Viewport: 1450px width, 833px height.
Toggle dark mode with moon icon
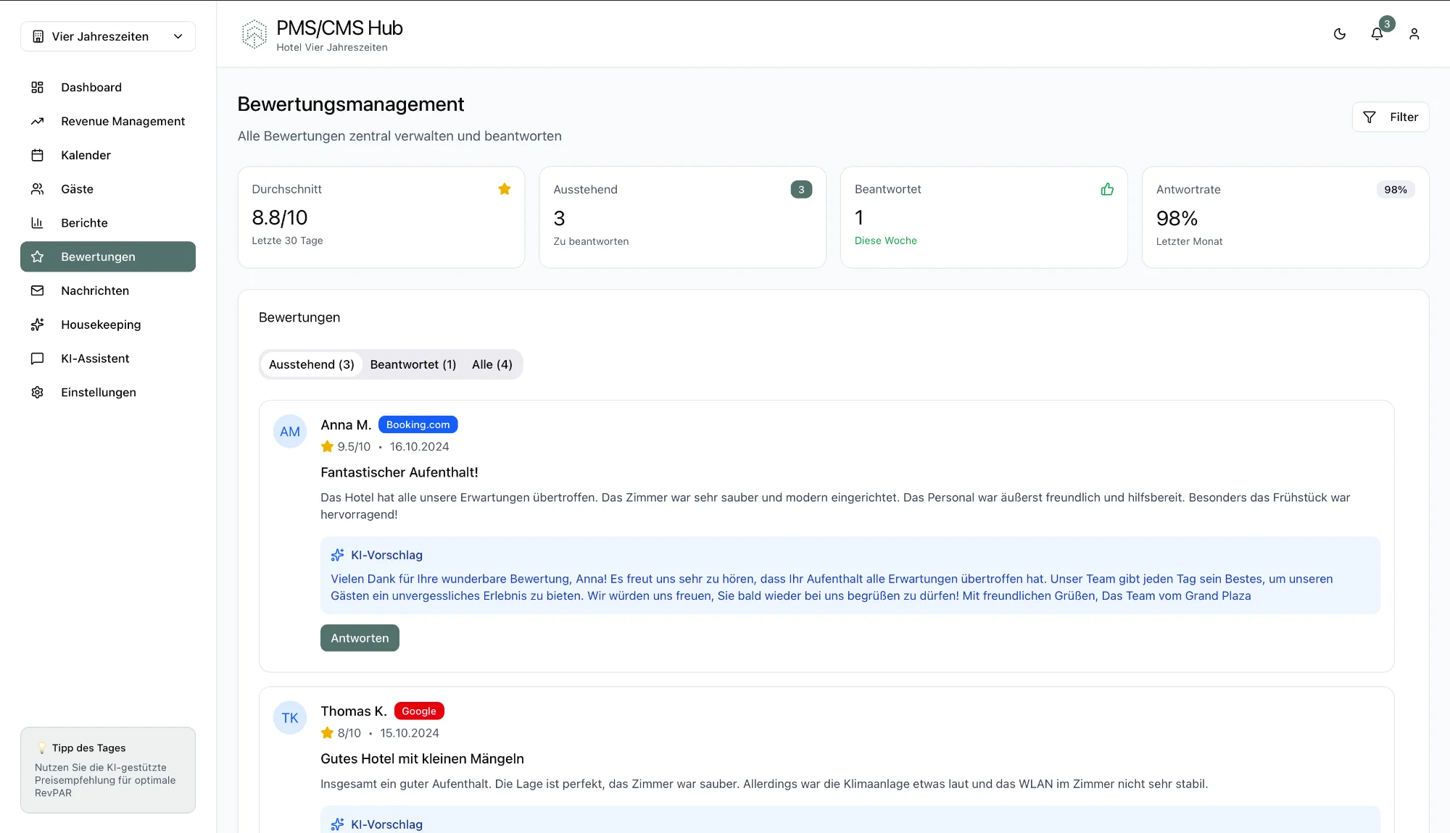(1339, 34)
